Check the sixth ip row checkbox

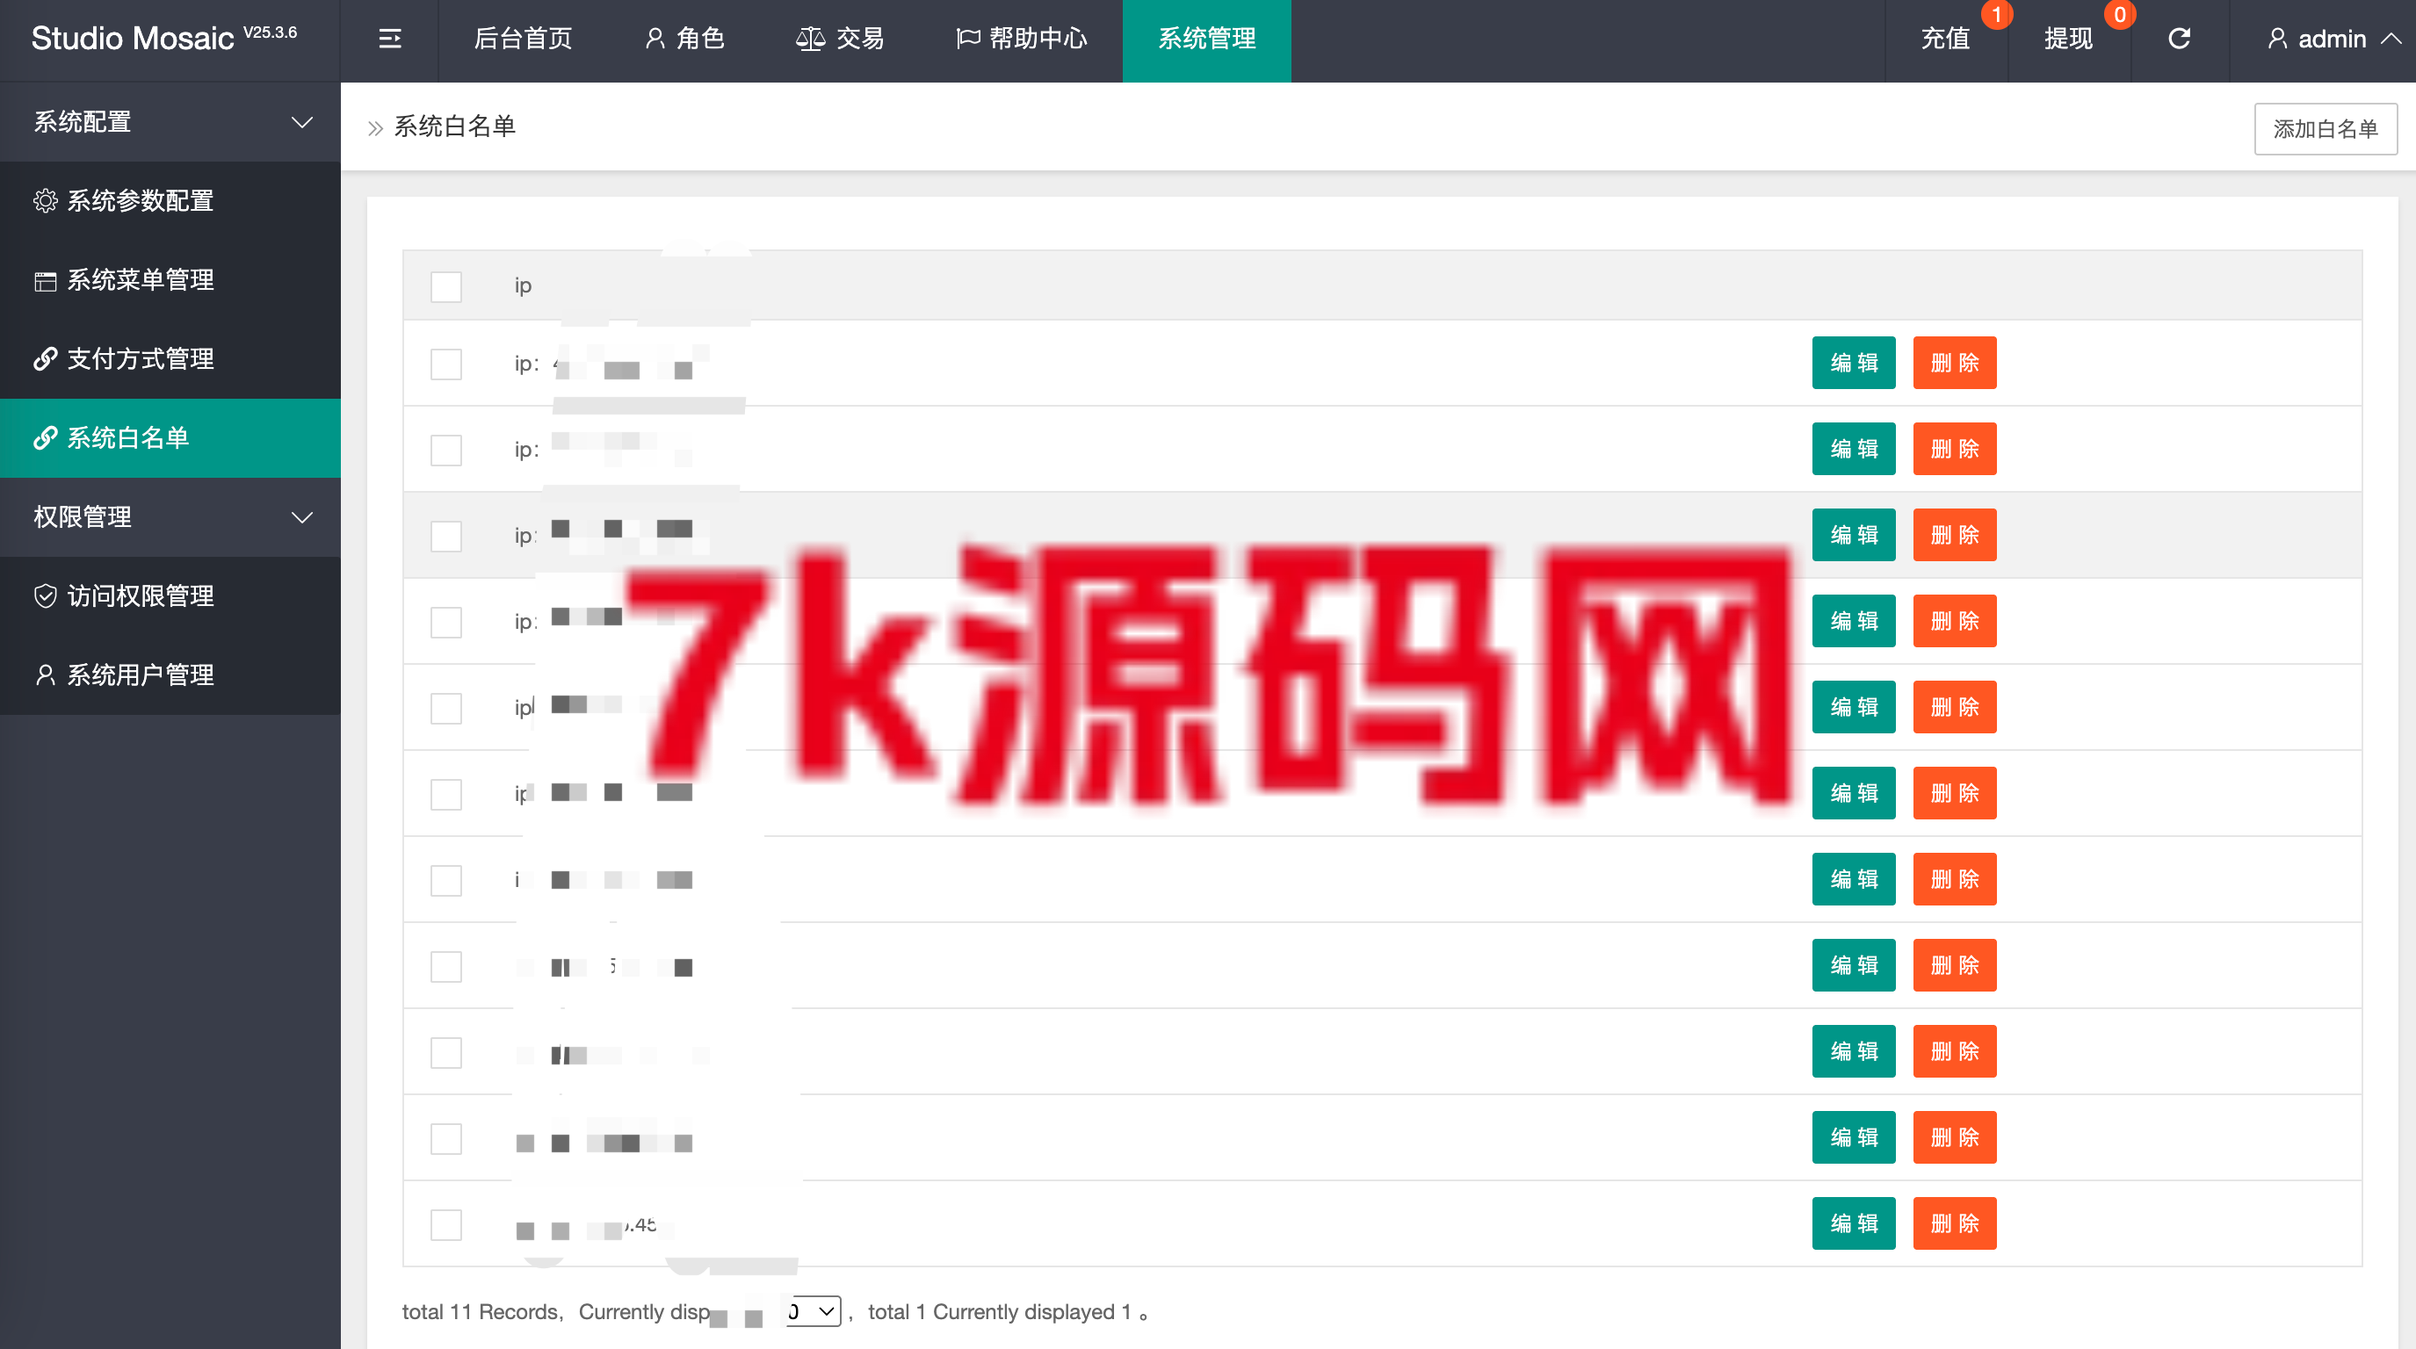tap(445, 794)
